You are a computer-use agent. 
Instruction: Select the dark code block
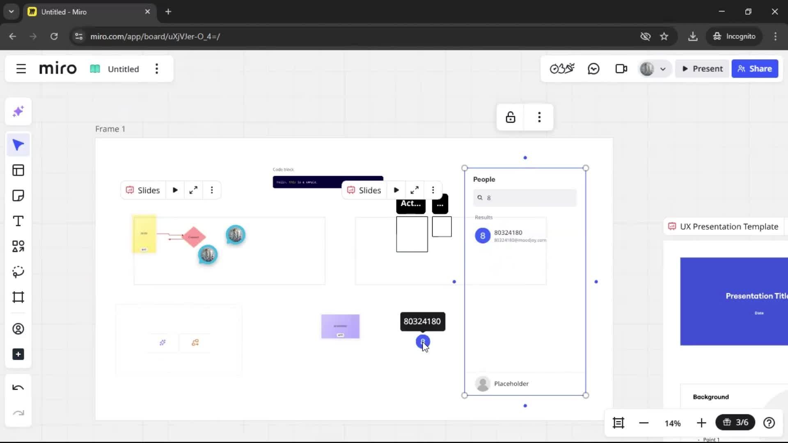pos(328,182)
